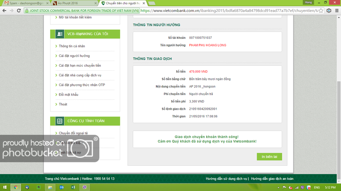Open Excel from the taskbar

(x=73, y=187)
